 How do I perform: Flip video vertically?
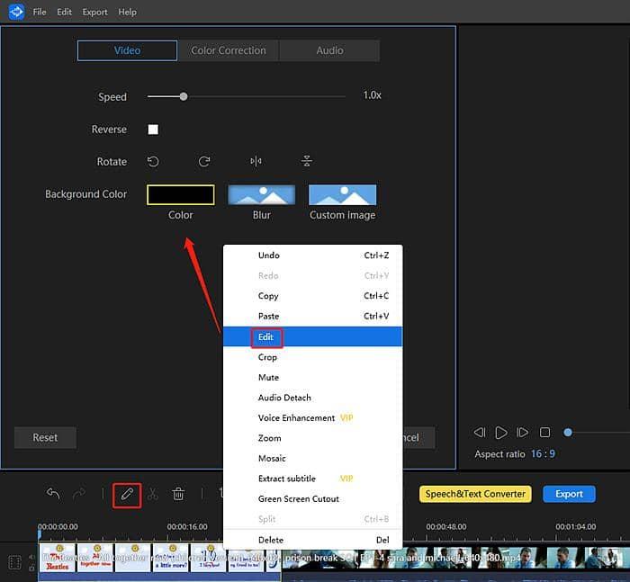point(307,161)
